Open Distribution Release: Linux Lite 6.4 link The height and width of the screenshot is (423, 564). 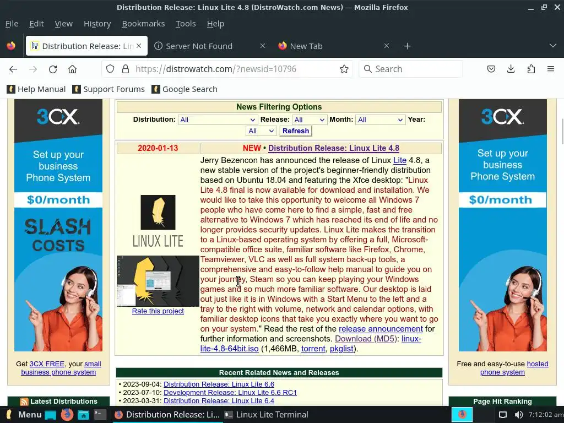219,401
